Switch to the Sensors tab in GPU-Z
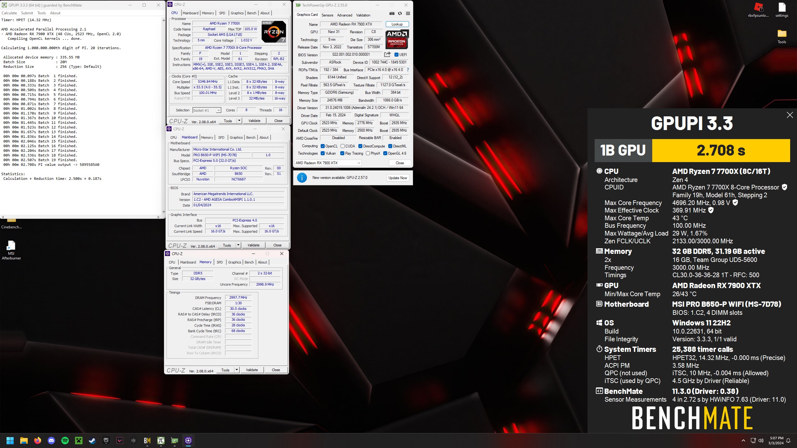Image resolution: width=797 pixels, height=448 pixels. click(327, 15)
